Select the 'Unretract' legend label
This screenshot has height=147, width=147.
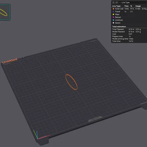[119, 20]
